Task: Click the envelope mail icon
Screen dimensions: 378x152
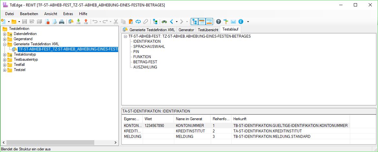Action: point(233,22)
